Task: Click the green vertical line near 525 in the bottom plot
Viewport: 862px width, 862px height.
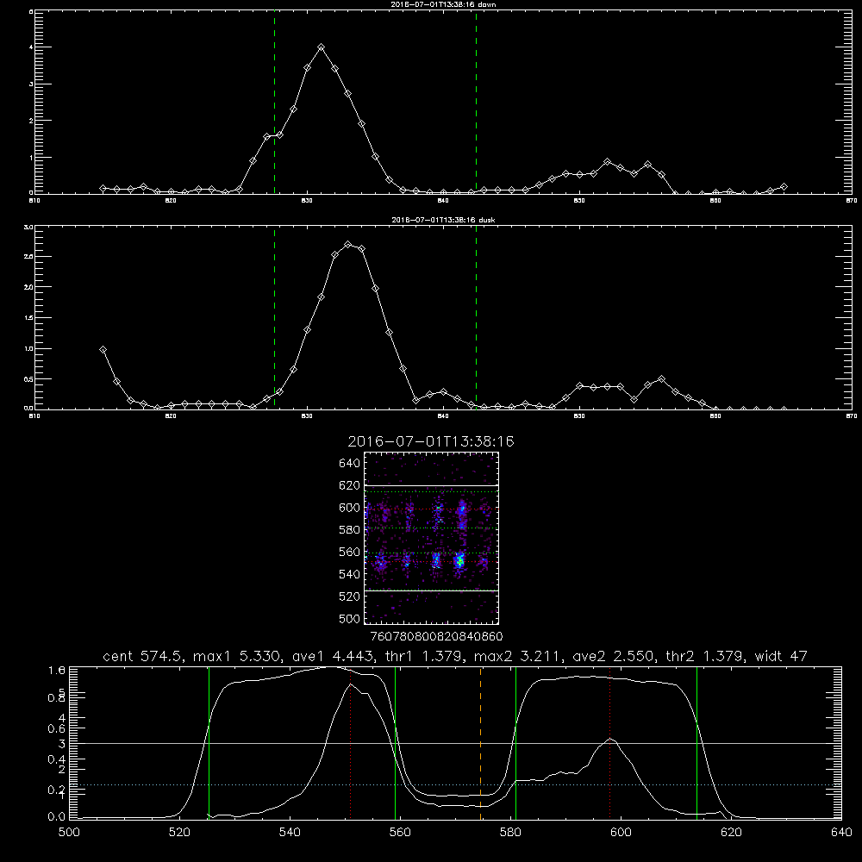Action: click(x=209, y=743)
